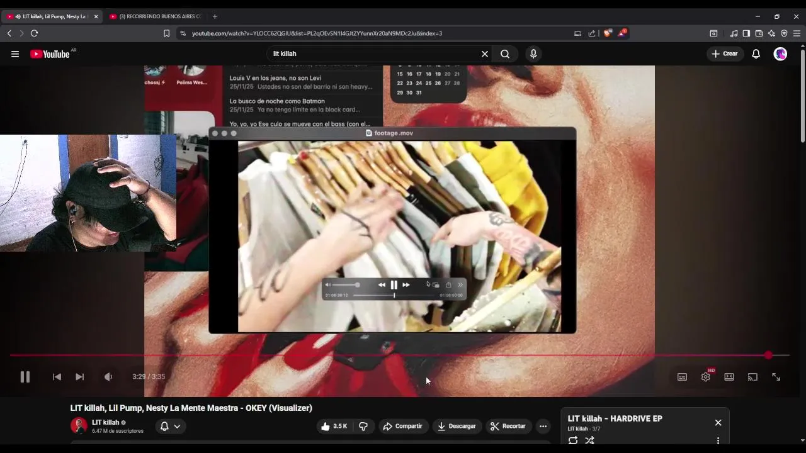Click the Compartir button

click(x=403, y=427)
